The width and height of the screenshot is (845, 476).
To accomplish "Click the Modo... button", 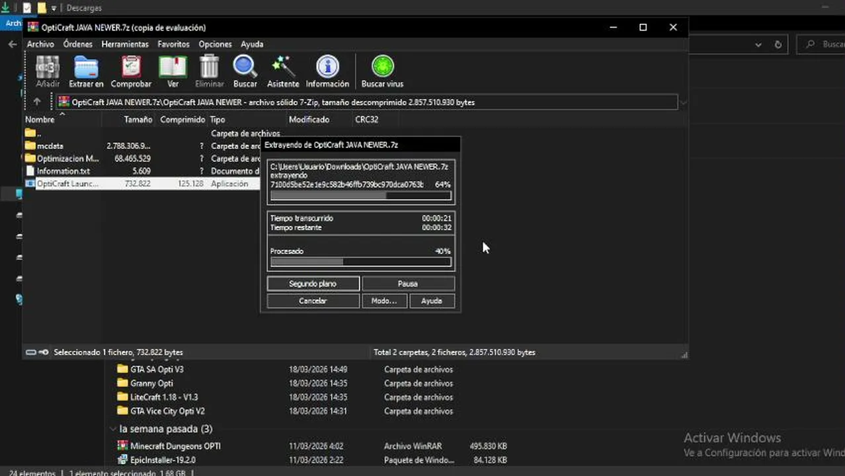I will pyautogui.click(x=383, y=301).
